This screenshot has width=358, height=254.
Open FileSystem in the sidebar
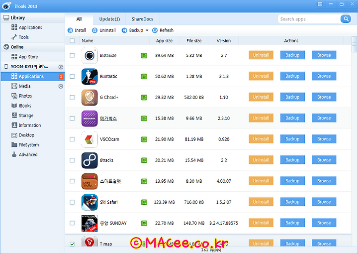[33, 145]
